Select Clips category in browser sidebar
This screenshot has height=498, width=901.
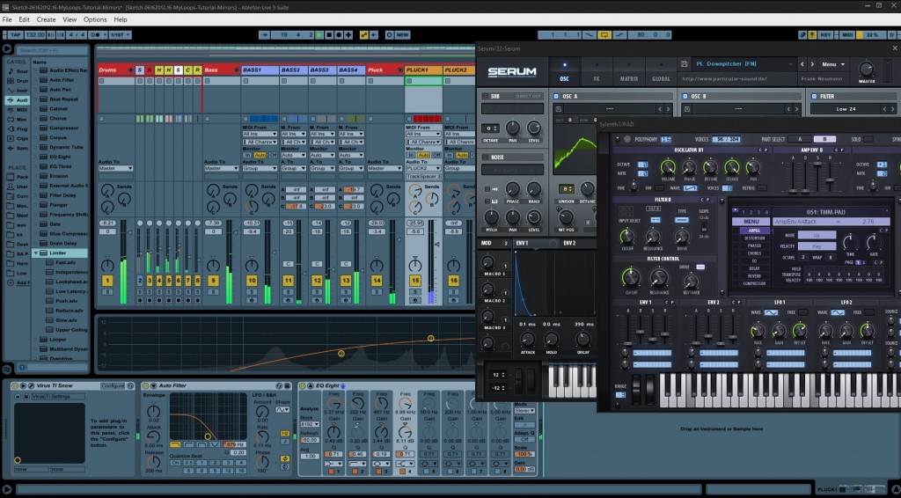point(18,138)
